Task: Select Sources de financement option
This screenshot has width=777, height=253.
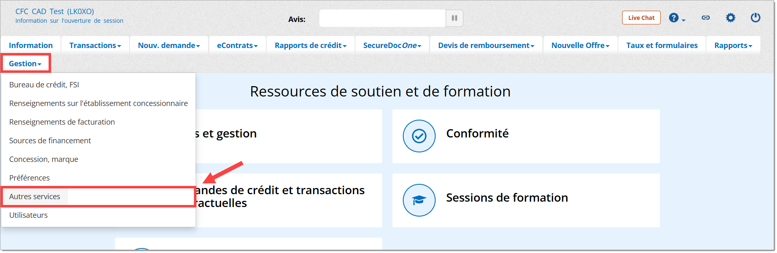Action: coord(50,141)
